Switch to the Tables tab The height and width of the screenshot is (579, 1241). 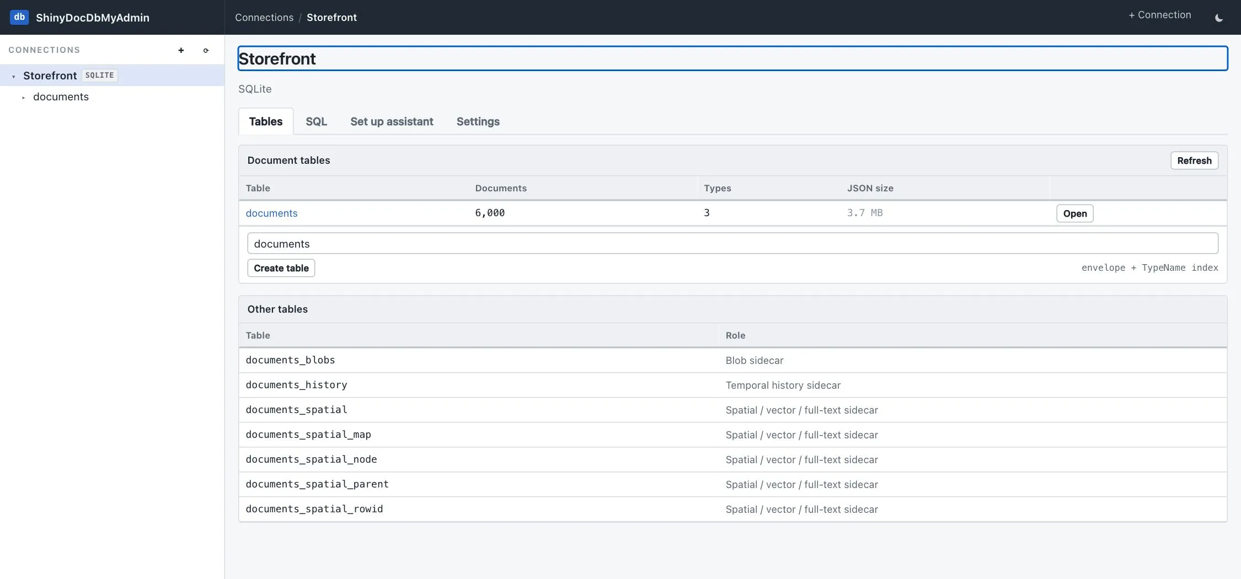click(266, 121)
